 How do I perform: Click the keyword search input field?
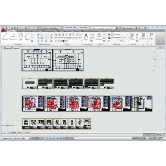point(103,28)
